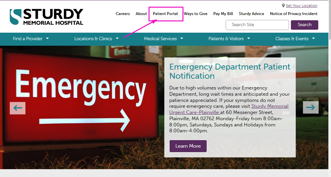Go to Pay My Bill
Screen dimensions: 331x177
tap(223, 14)
